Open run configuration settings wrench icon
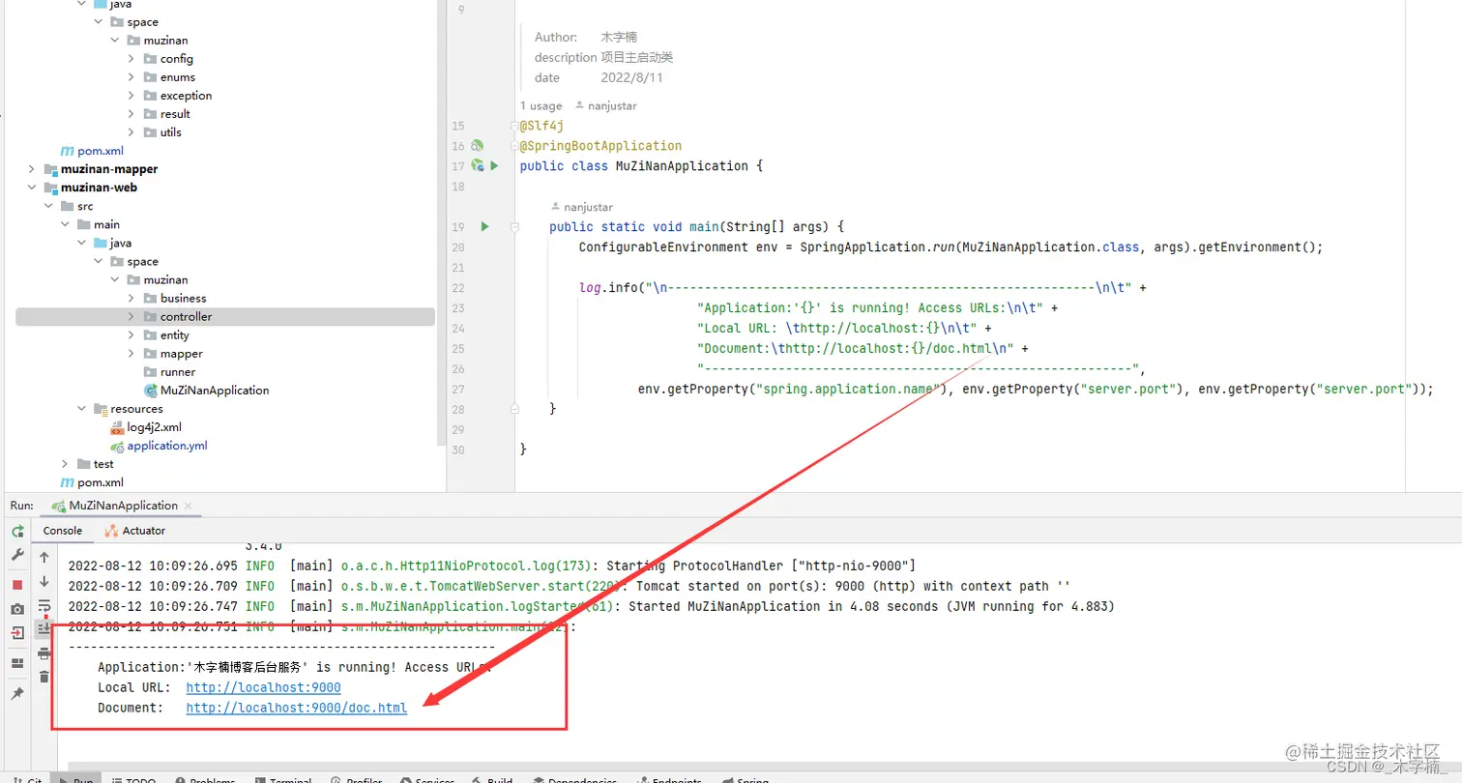 point(17,555)
